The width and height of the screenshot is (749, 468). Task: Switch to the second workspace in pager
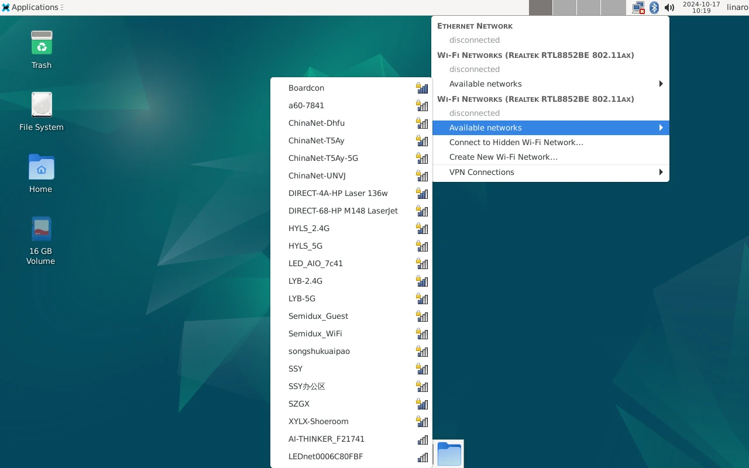click(x=565, y=8)
